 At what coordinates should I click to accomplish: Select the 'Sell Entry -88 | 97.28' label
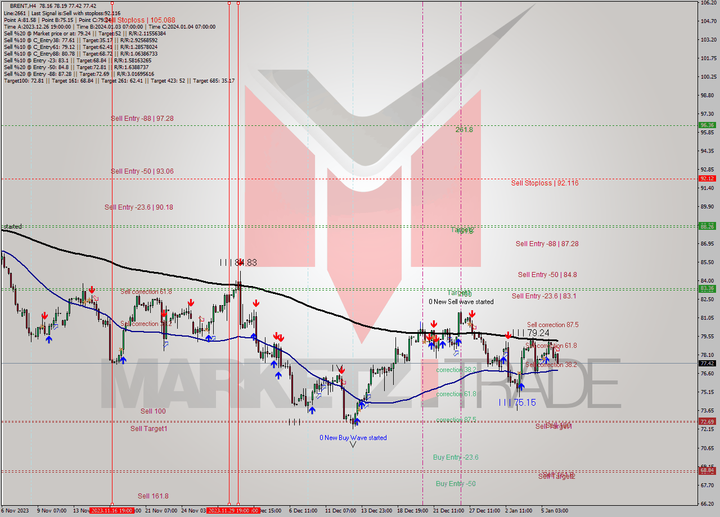(x=142, y=119)
